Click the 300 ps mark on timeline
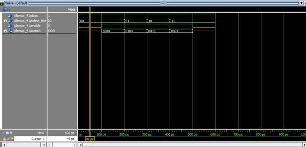This screenshot has height=147, width=306. [147, 134]
